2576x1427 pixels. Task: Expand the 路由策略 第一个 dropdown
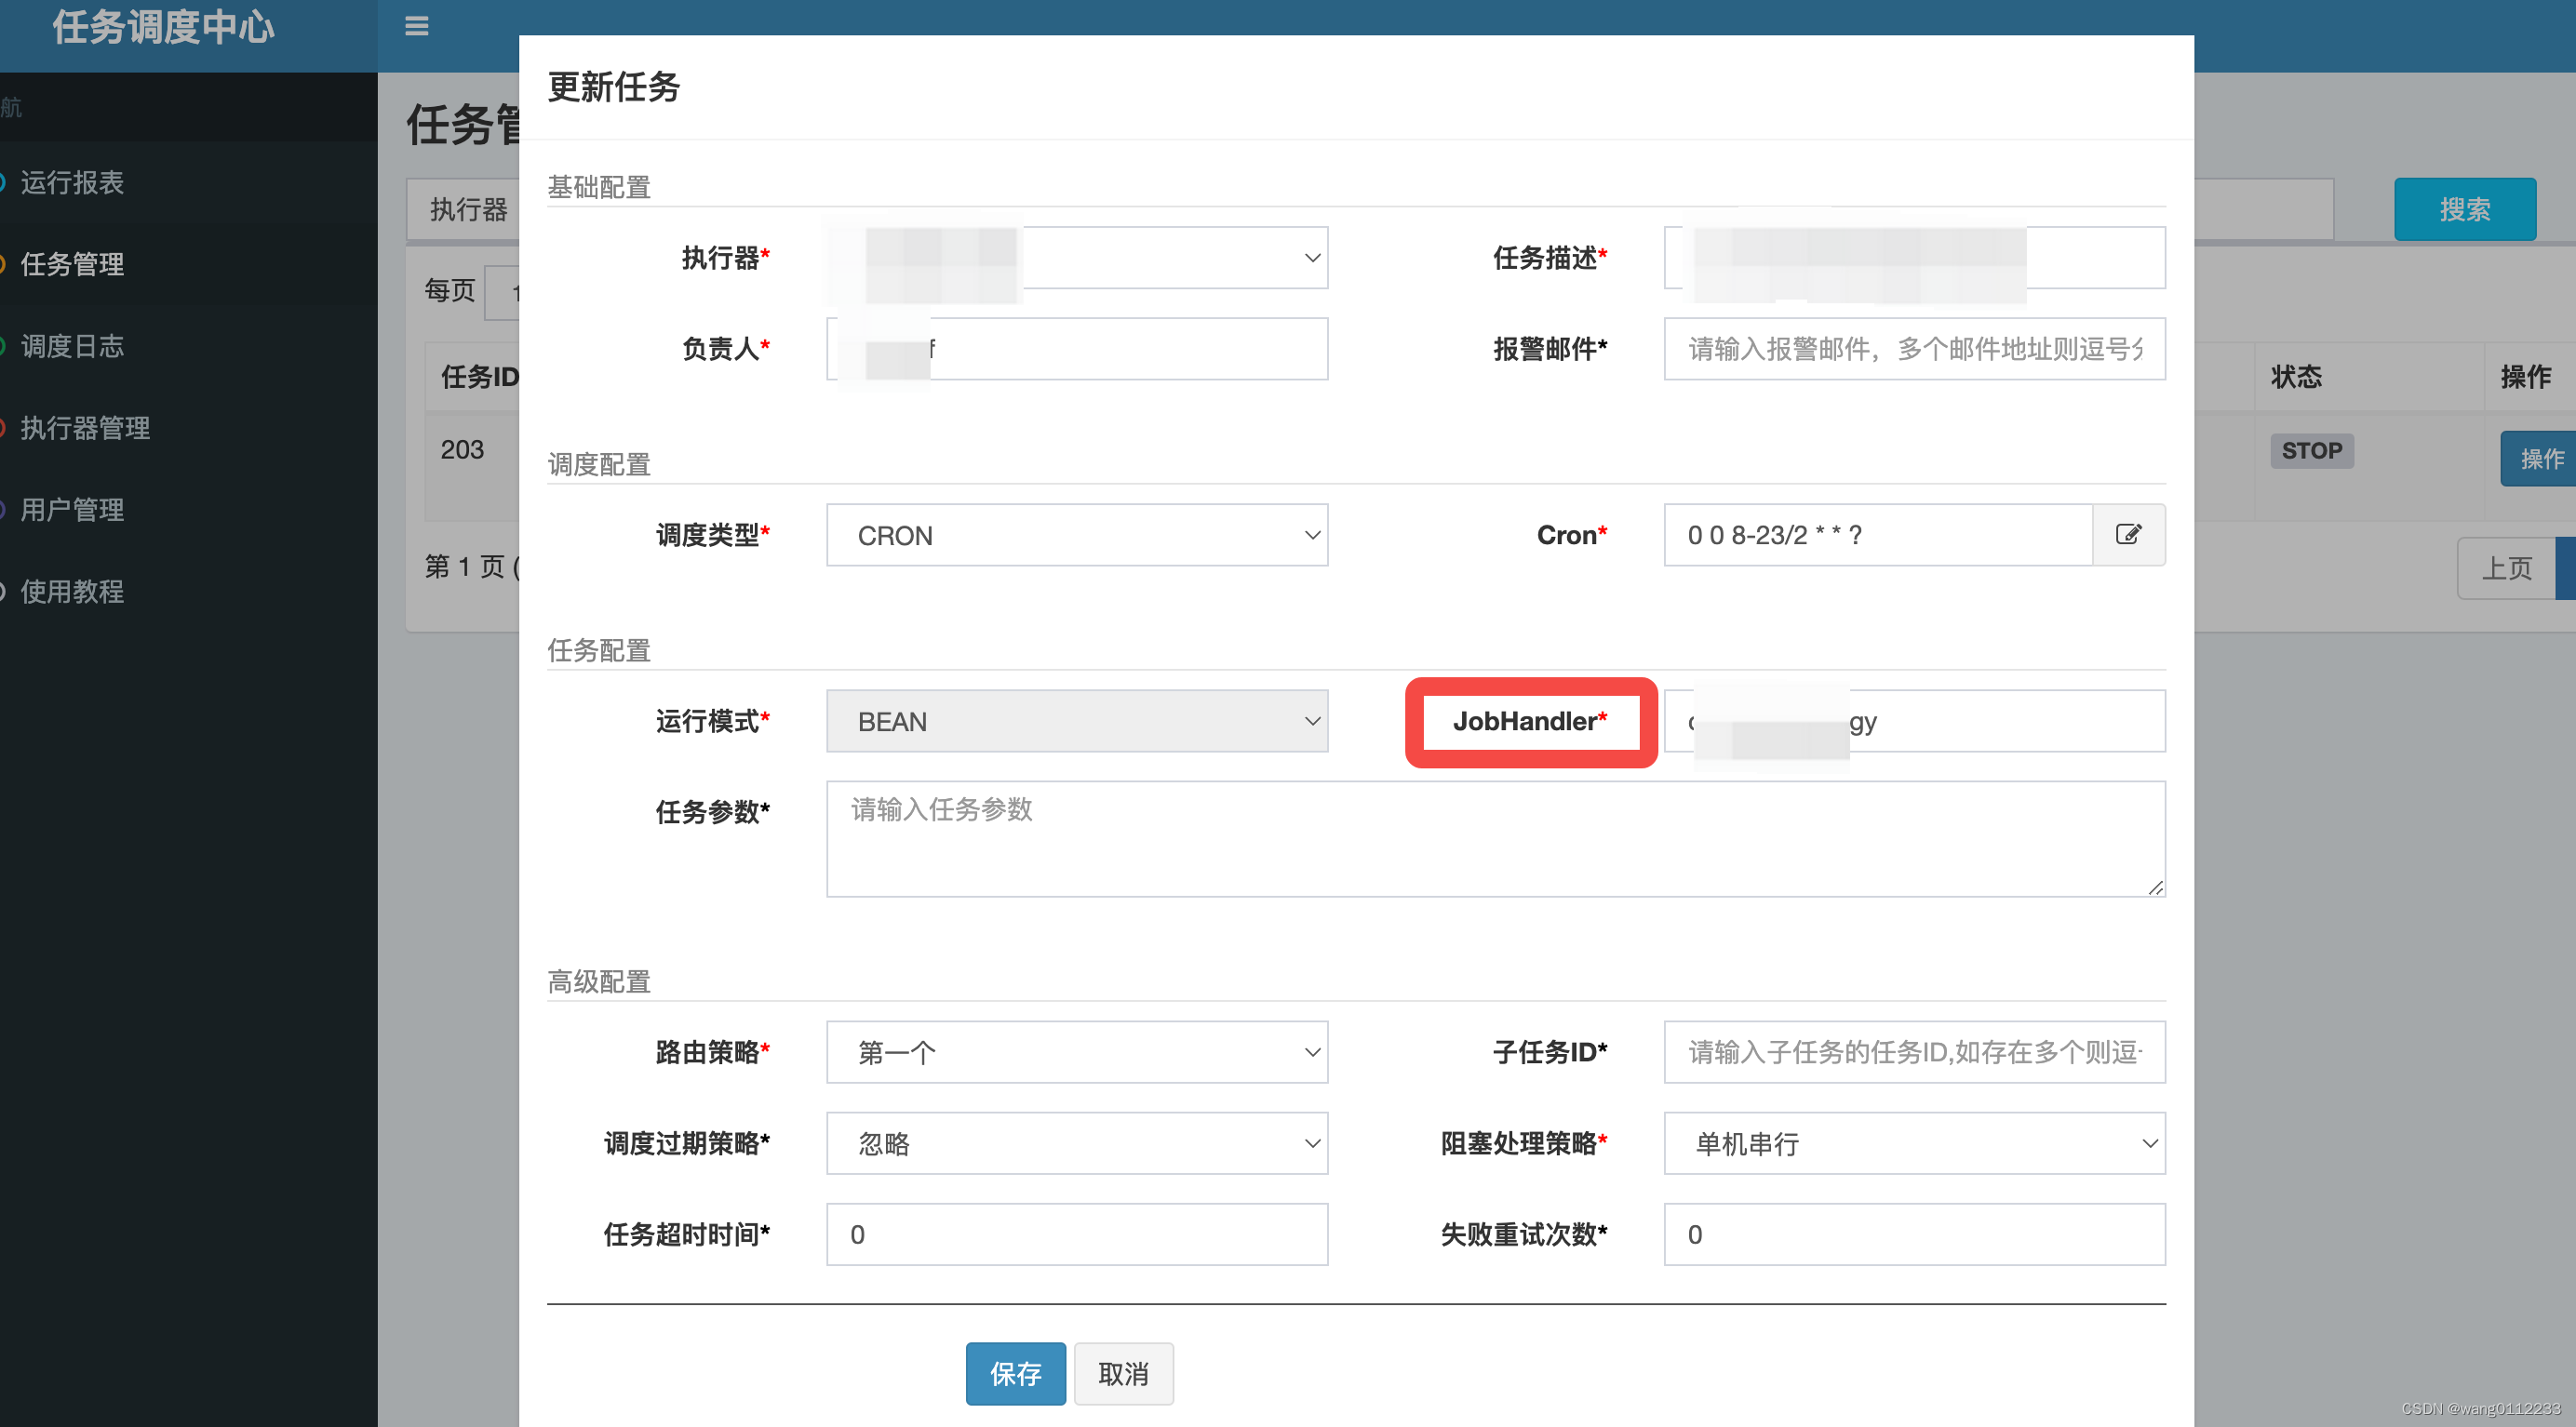pos(1077,1051)
